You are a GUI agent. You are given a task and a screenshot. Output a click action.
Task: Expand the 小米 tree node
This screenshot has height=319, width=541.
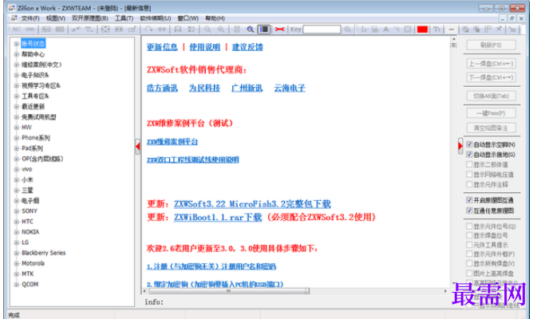click(x=16, y=179)
